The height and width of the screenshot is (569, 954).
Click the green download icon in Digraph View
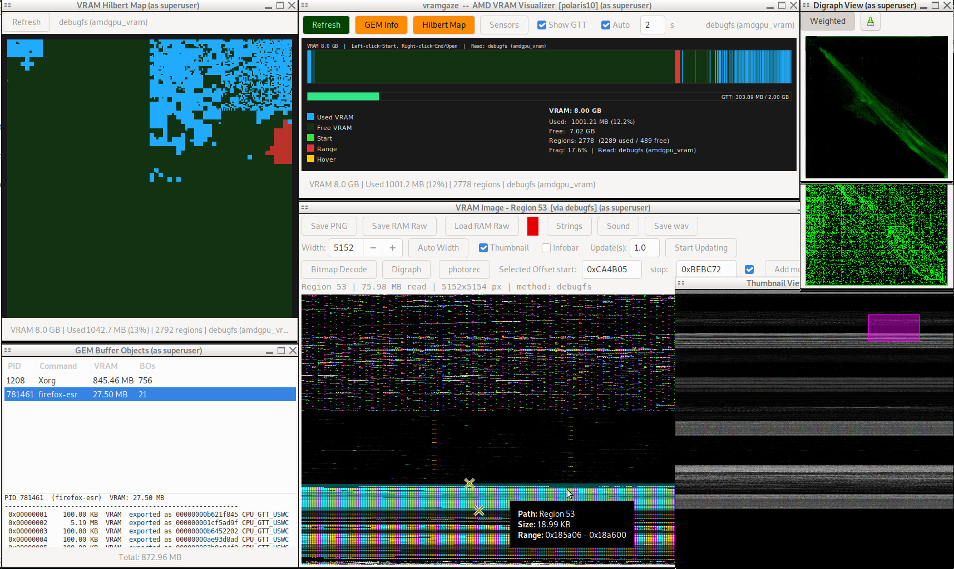[x=870, y=22]
